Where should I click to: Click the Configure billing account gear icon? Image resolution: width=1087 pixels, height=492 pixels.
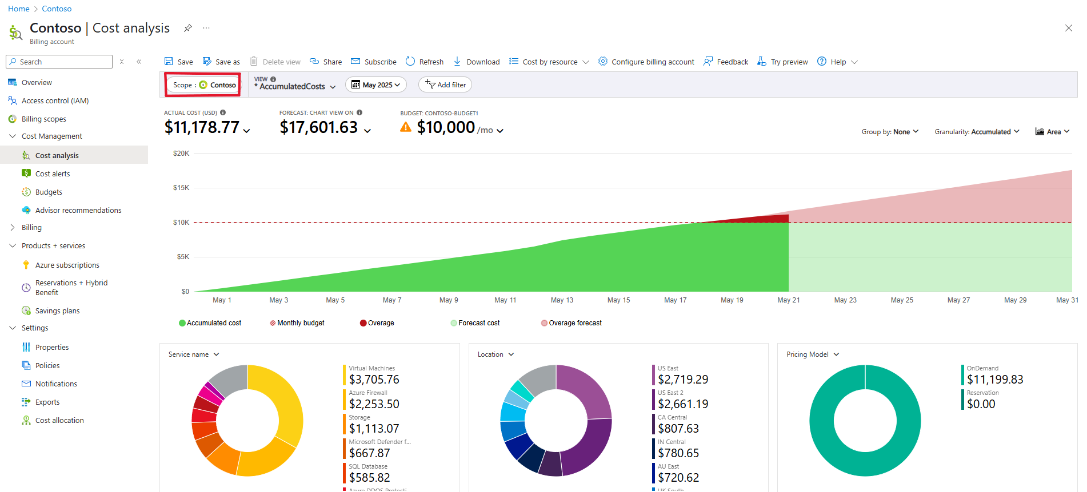coord(603,62)
